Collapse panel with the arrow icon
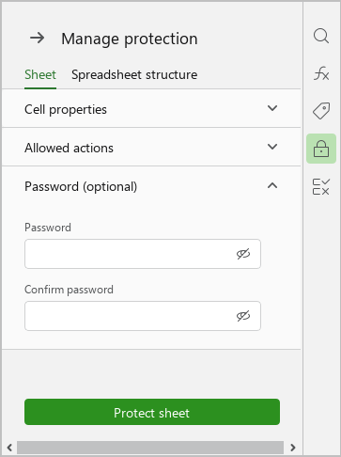 pyautogui.click(x=38, y=39)
